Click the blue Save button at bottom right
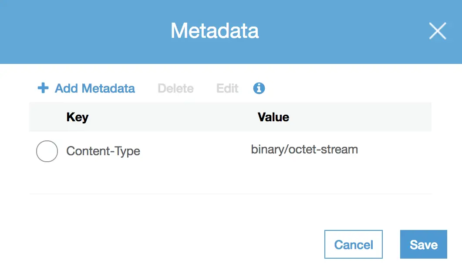This screenshot has height=273, width=462. [423, 244]
